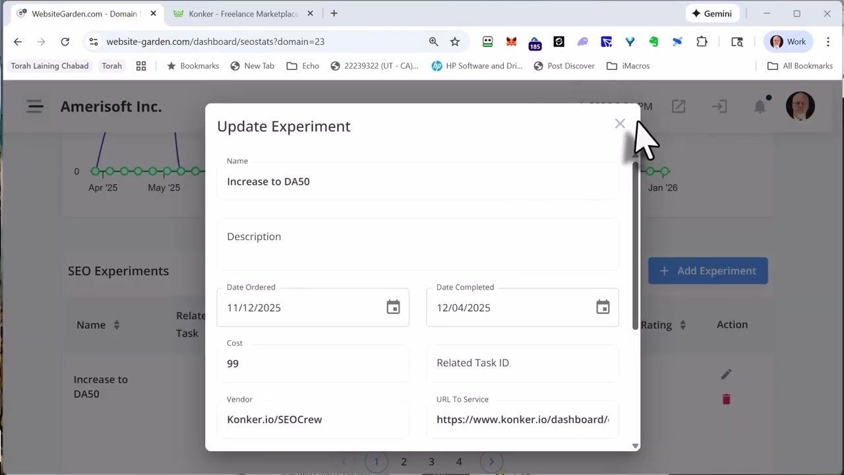Select pagination page 1
Viewport: 844px width, 475px height.
(377, 462)
